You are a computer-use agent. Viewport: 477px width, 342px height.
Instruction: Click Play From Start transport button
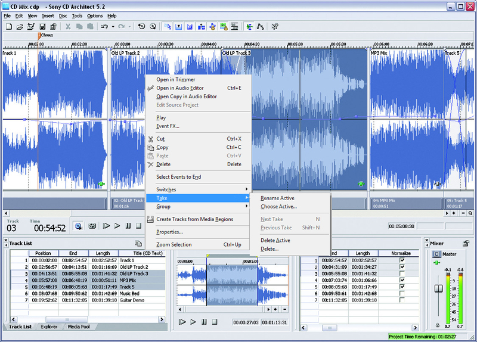(106, 226)
